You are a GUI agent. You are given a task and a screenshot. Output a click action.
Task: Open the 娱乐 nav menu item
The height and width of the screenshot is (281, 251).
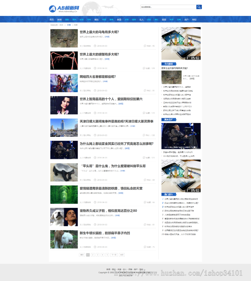click(96, 20)
